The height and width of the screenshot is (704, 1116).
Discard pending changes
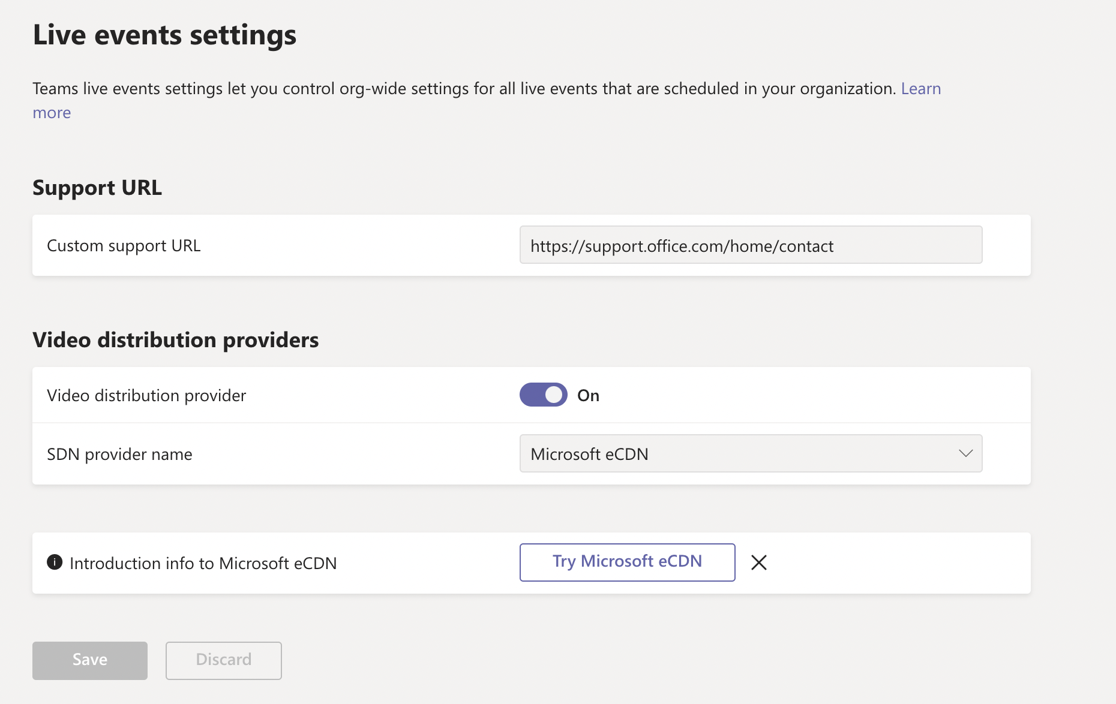coord(223,660)
